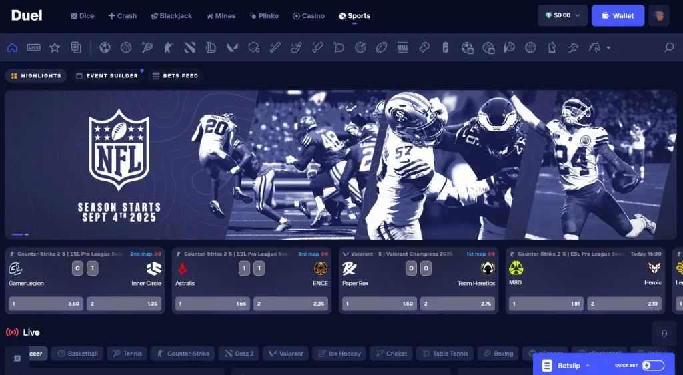Switch to the Casino tab
The image size is (683, 375).
309,15
